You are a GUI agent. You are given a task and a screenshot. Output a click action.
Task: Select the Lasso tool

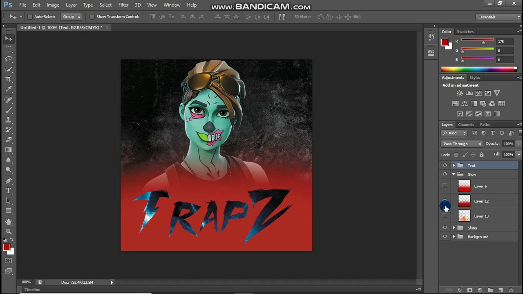[x=9, y=59]
